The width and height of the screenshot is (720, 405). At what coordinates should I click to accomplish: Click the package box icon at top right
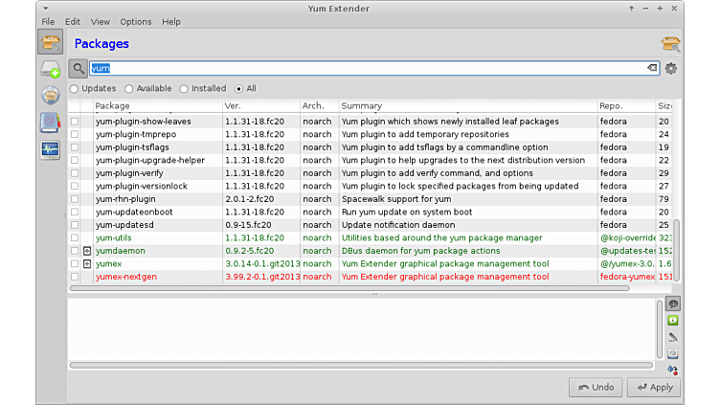coord(670,44)
